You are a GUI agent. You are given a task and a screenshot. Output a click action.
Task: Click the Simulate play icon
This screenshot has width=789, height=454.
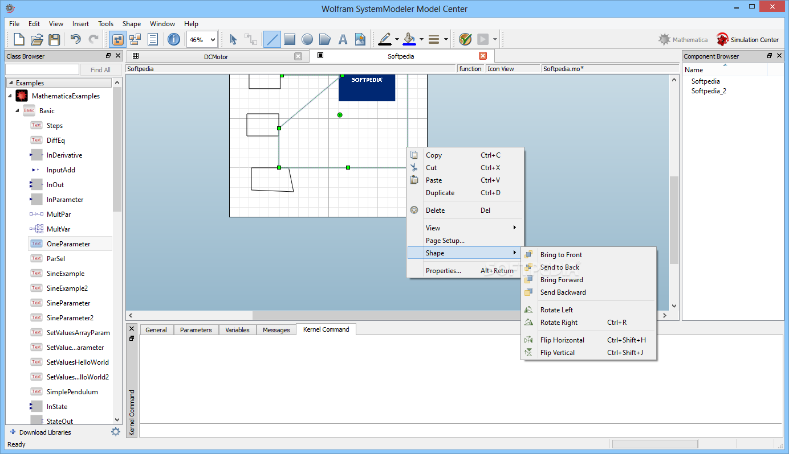(483, 39)
